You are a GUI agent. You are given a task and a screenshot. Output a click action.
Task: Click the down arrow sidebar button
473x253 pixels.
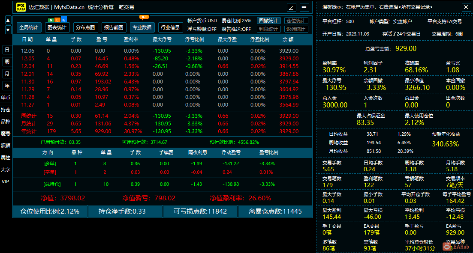(x=8, y=30)
